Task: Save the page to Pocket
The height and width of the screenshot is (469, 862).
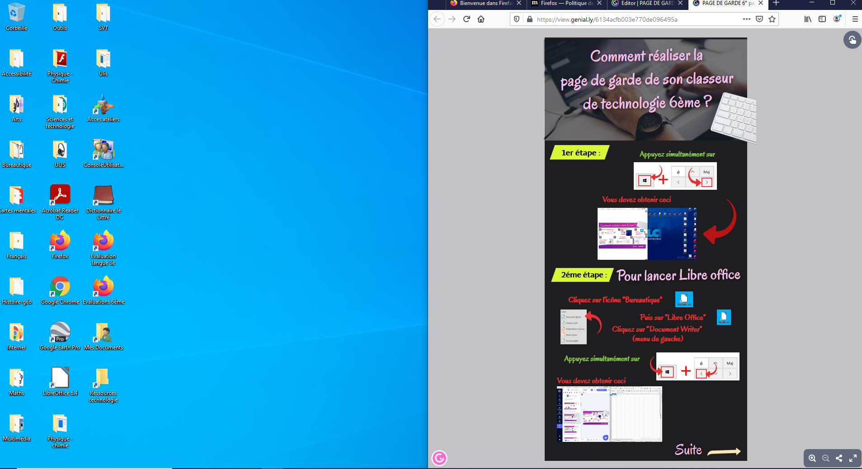Action: [x=759, y=19]
